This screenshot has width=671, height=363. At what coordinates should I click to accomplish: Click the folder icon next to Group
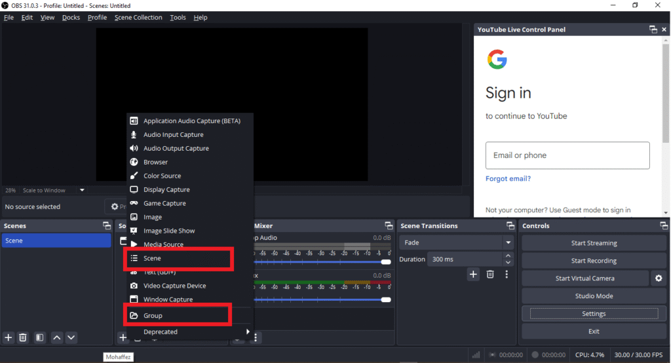point(134,315)
